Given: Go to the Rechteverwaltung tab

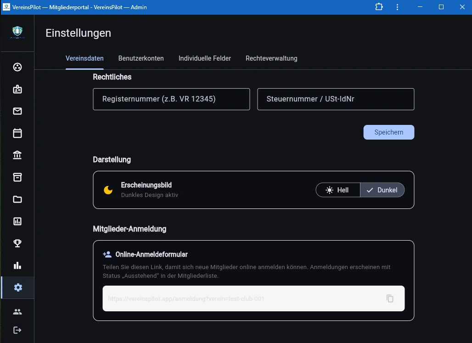Looking at the screenshot, I should pos(271,58).
